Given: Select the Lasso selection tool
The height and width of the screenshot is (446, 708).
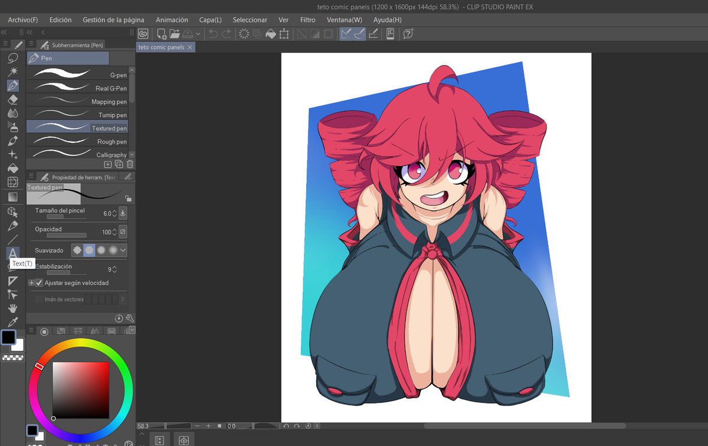Looking at the screenshot, I should coord(13,59).
